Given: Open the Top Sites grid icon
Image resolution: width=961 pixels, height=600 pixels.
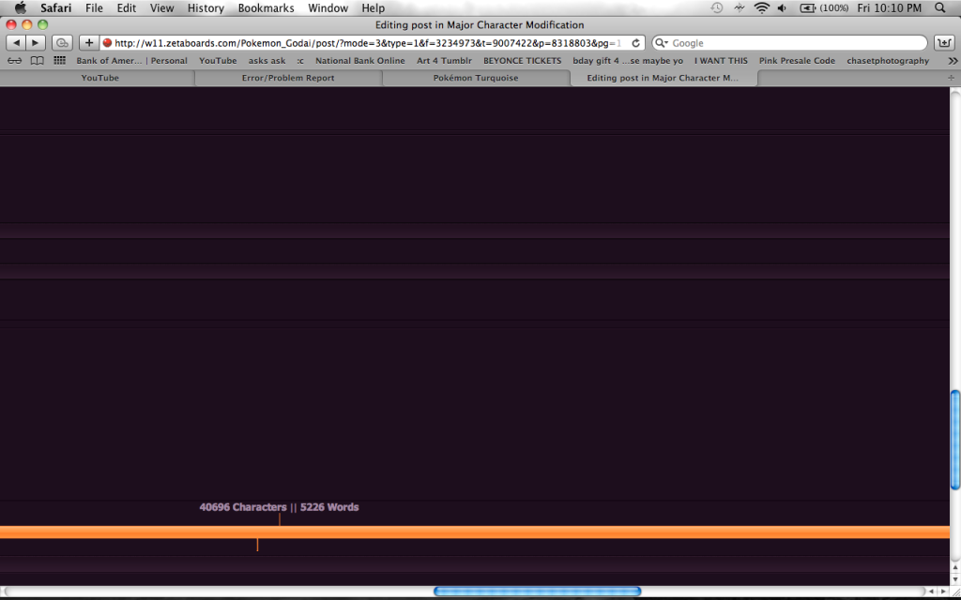Looking at the screenshot, I should pos(60,61).
